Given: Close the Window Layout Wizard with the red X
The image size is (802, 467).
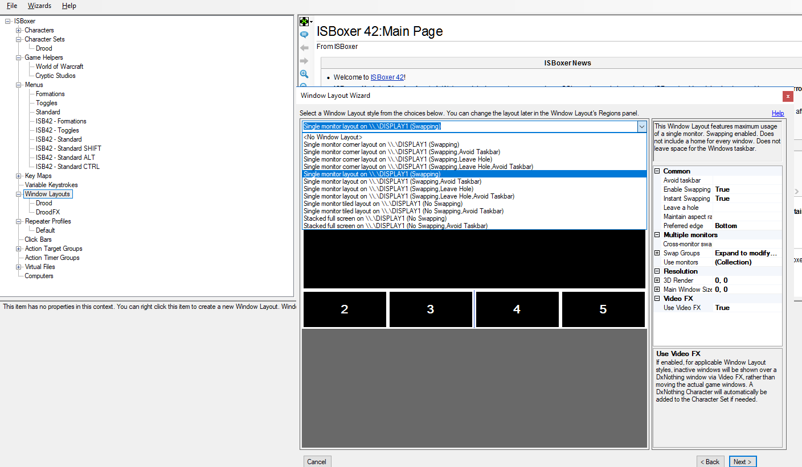Looking at the screenshot, I should coord(788,96).
